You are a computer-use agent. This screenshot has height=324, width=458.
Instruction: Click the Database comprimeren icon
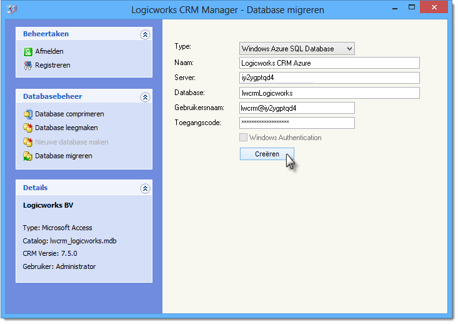click(x=27, y=114)
